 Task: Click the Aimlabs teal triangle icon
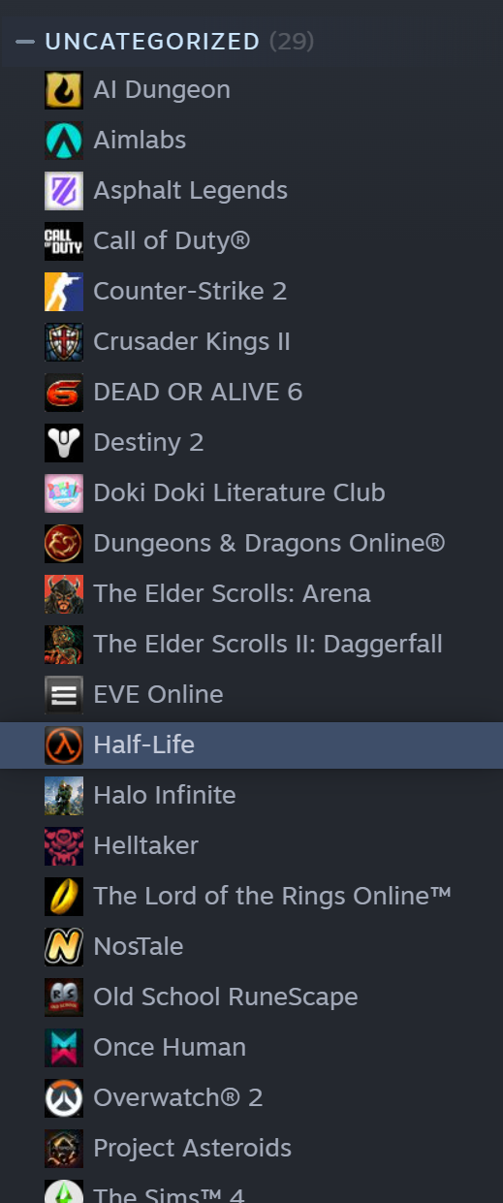click(64, 141)
